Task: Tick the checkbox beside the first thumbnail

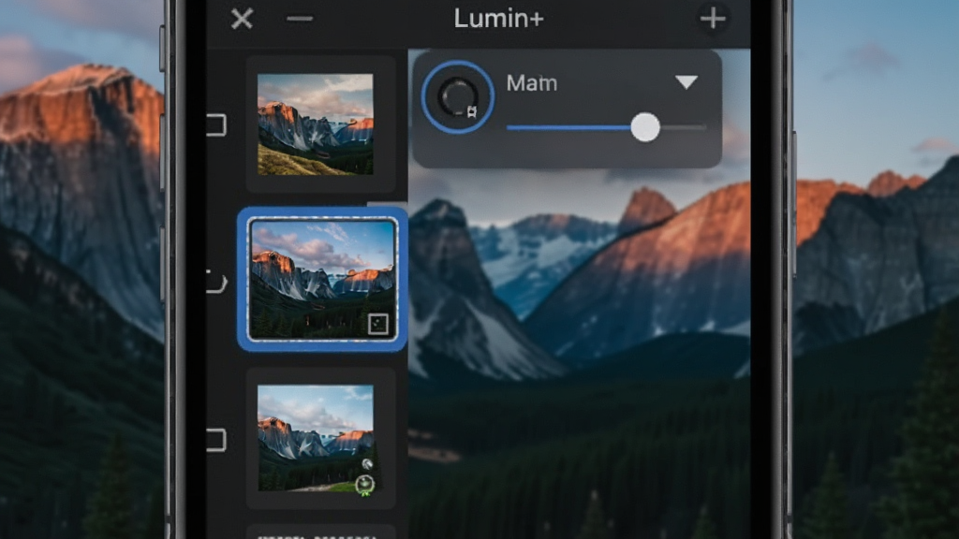Action: [216, 124]
